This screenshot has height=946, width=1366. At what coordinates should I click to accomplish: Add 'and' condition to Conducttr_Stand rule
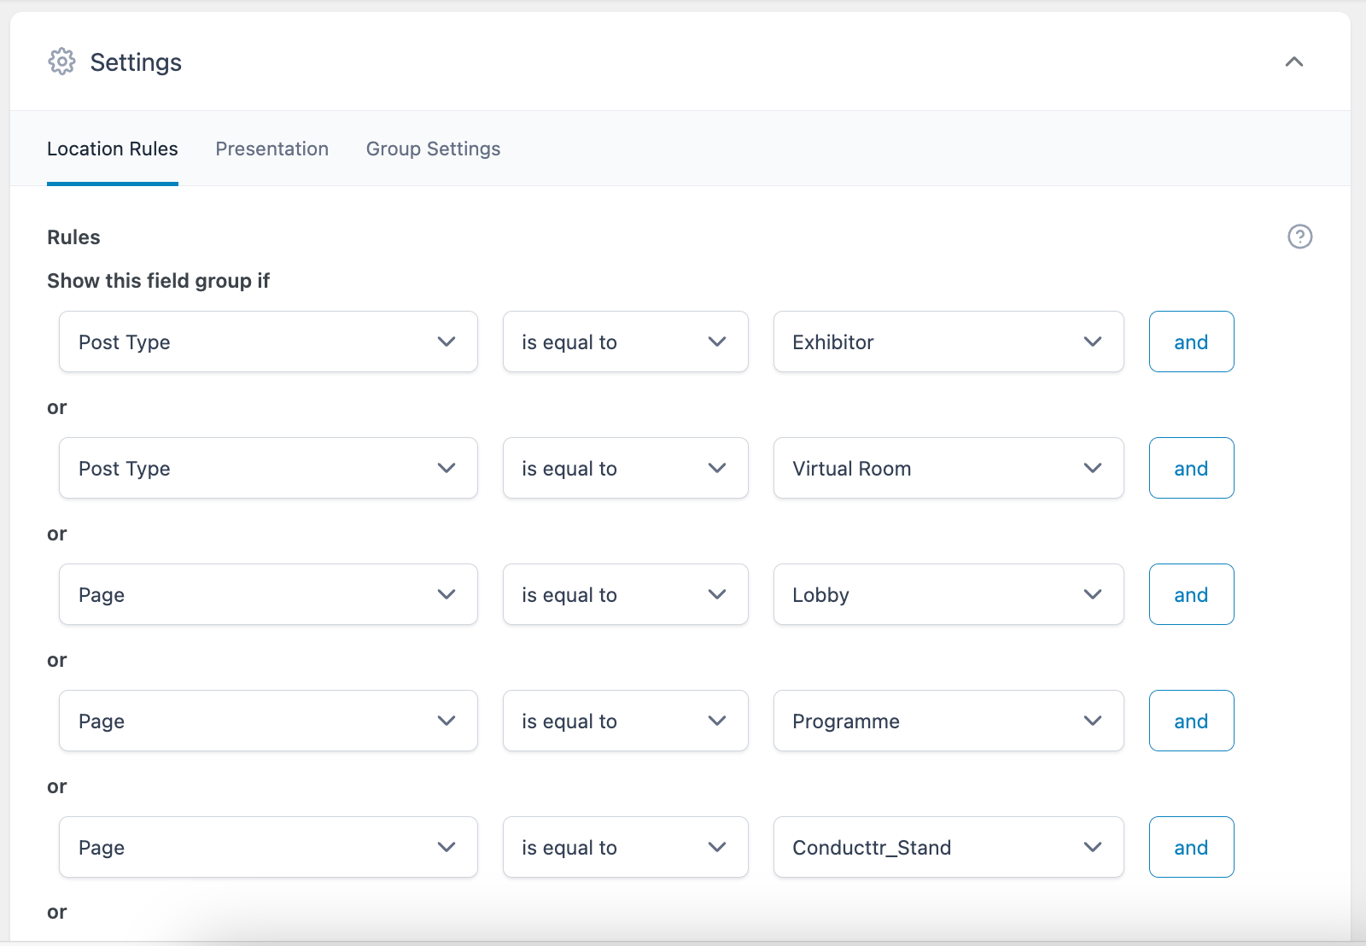coord(1191,847)
